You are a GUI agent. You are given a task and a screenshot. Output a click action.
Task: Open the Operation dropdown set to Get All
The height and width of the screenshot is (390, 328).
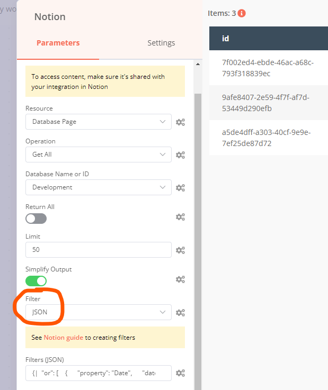click(99, 155)
